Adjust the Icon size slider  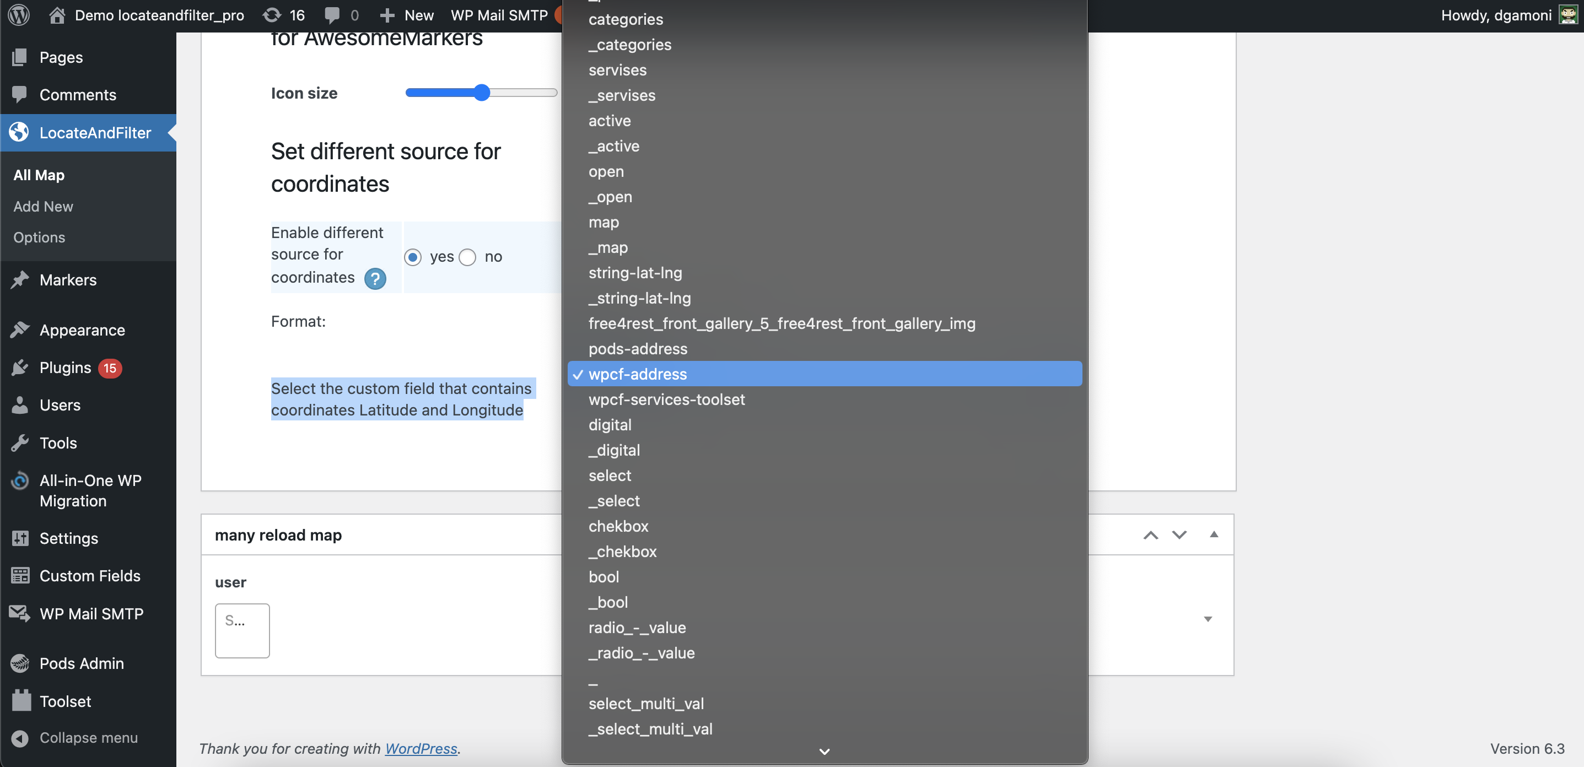tap(482, 93)
